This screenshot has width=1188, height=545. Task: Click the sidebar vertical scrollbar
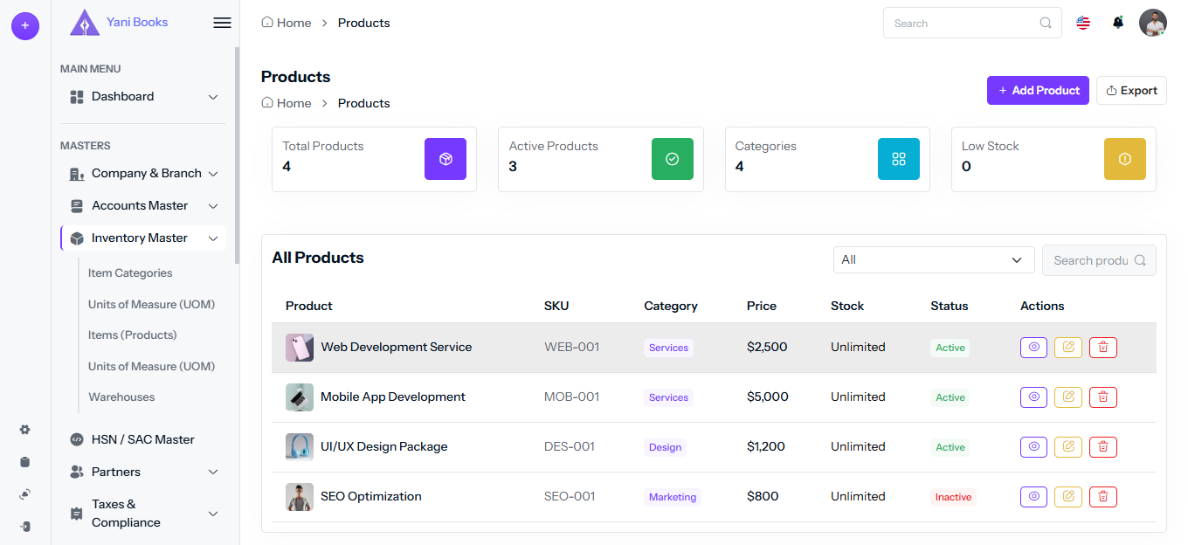pos(237,157)
